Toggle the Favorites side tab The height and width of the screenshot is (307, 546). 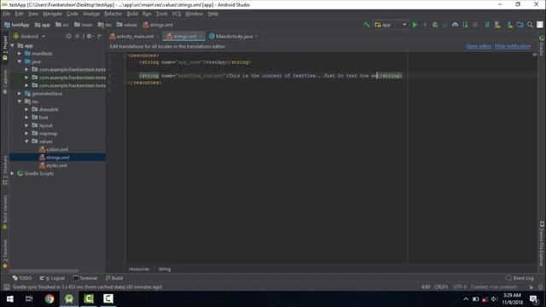coord(5,254)
